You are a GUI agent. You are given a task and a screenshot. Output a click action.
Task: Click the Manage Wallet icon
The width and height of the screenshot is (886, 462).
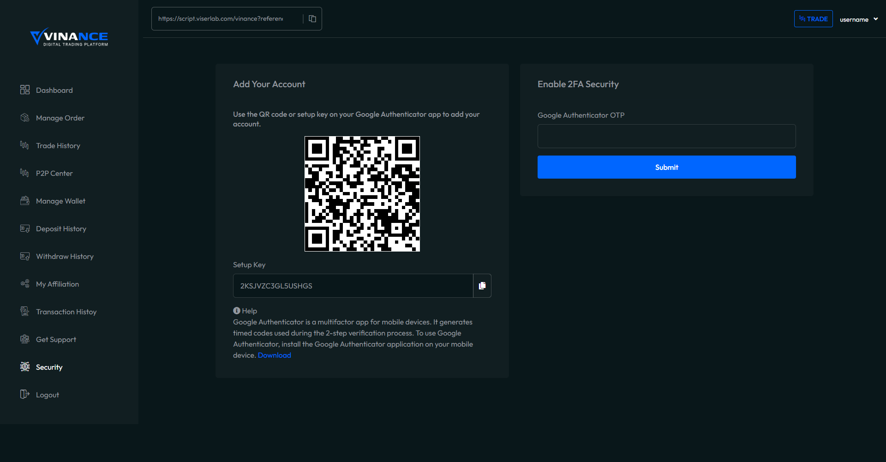point(25,201)
